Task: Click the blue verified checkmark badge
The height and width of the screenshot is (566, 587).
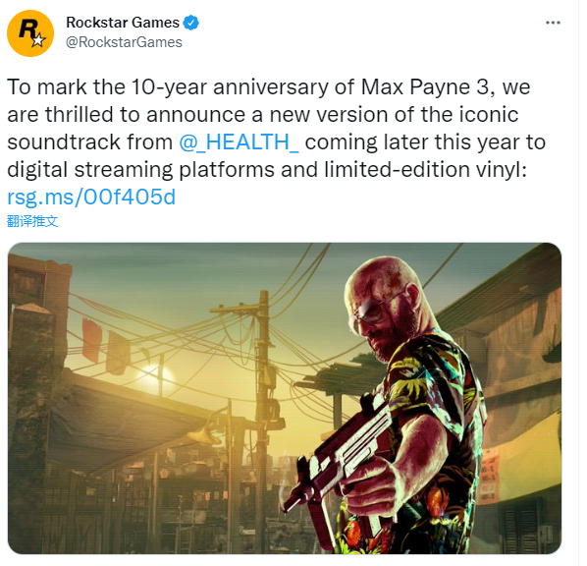Action: (x=191, y=23)
